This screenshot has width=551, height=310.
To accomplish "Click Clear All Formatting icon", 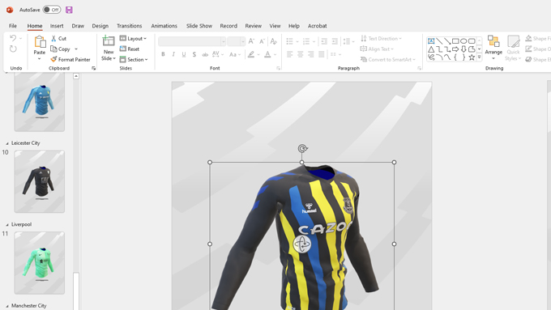I will (274, 41).
